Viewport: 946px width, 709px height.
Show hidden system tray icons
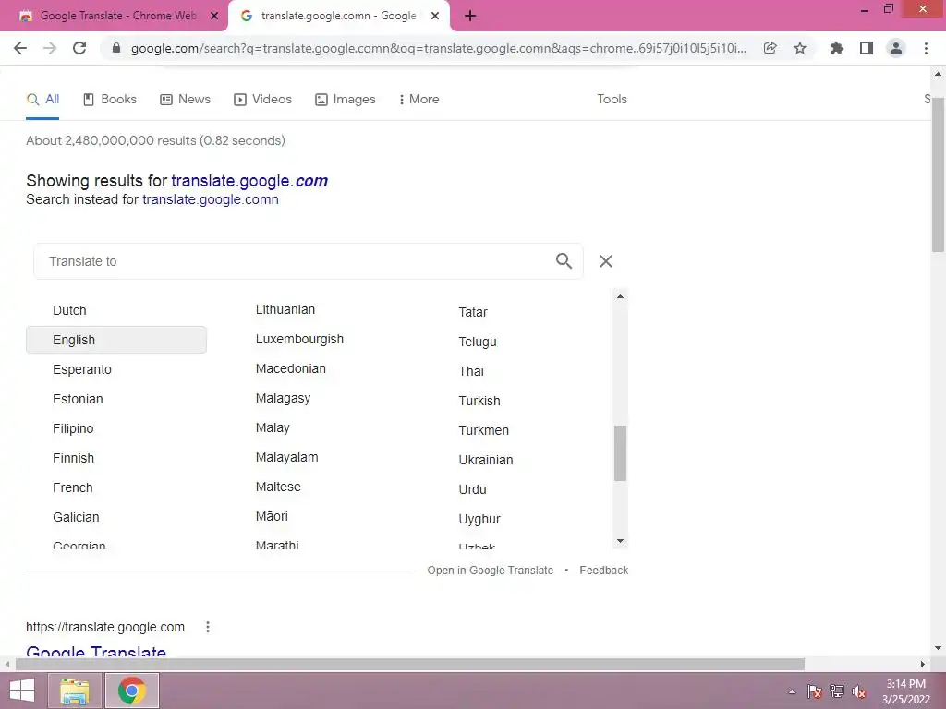click(792, 691)
